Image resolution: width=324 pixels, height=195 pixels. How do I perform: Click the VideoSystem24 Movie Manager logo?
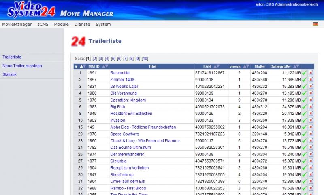click(x=60, y=9)
